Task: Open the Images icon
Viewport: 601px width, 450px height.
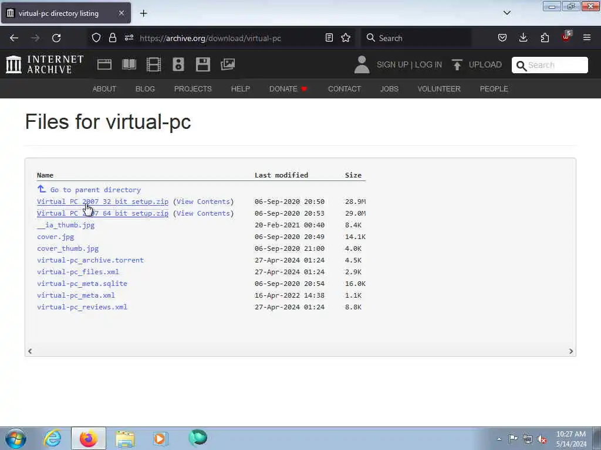Action: pos(228,64)
